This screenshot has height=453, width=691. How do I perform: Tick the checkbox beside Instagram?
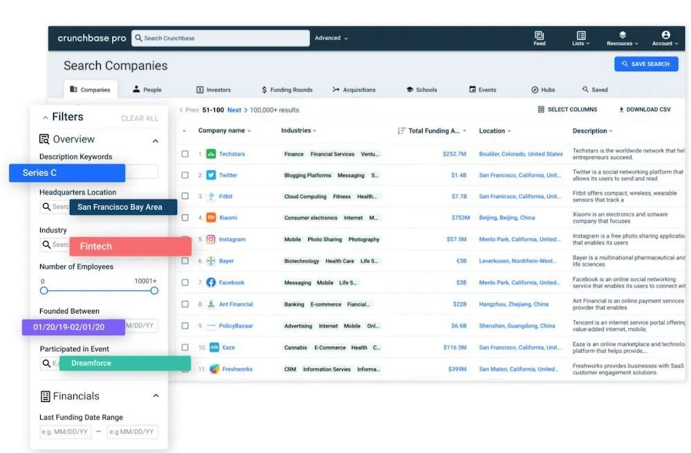tap(184, 239)
